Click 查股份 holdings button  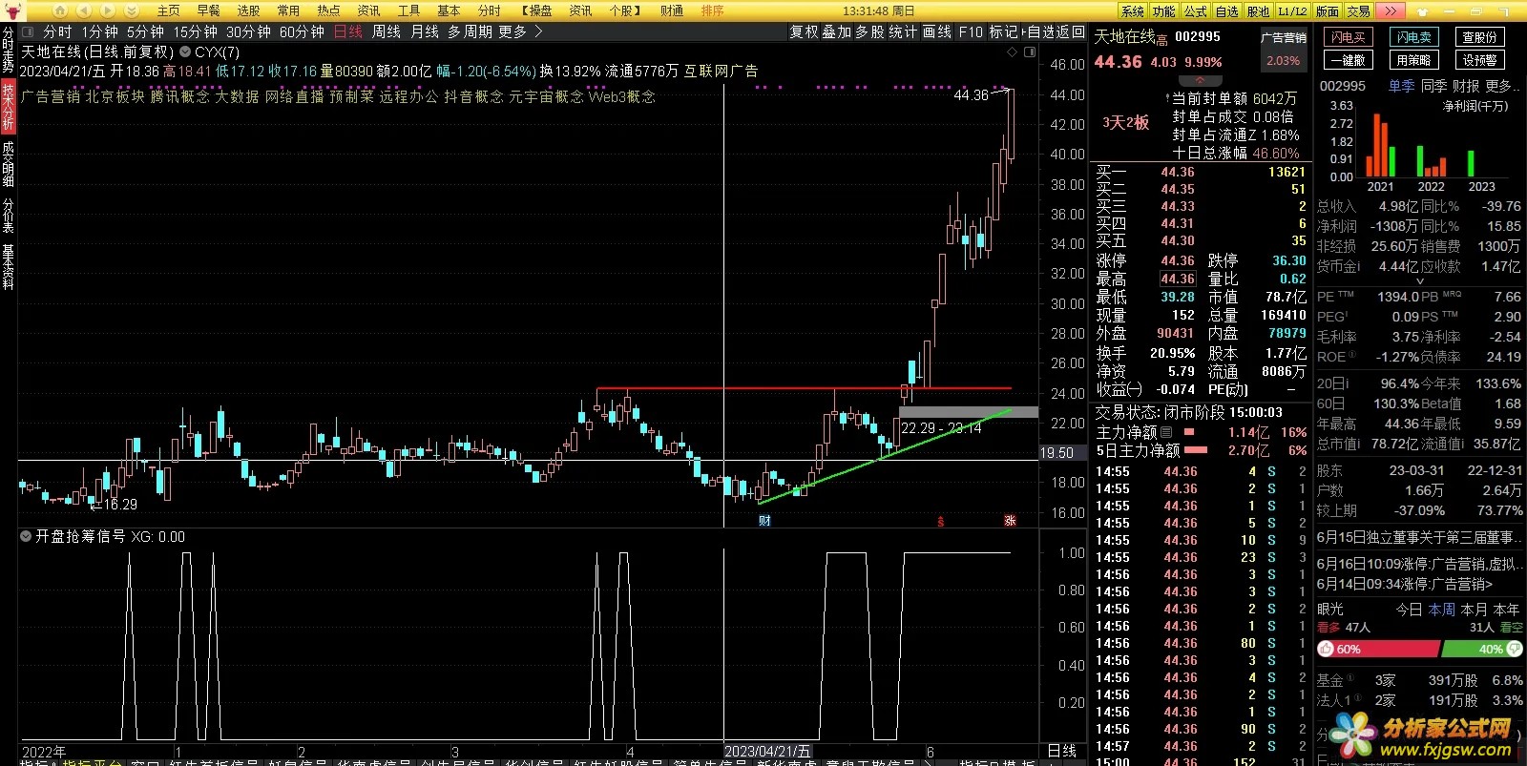(x=1479, y=37)
